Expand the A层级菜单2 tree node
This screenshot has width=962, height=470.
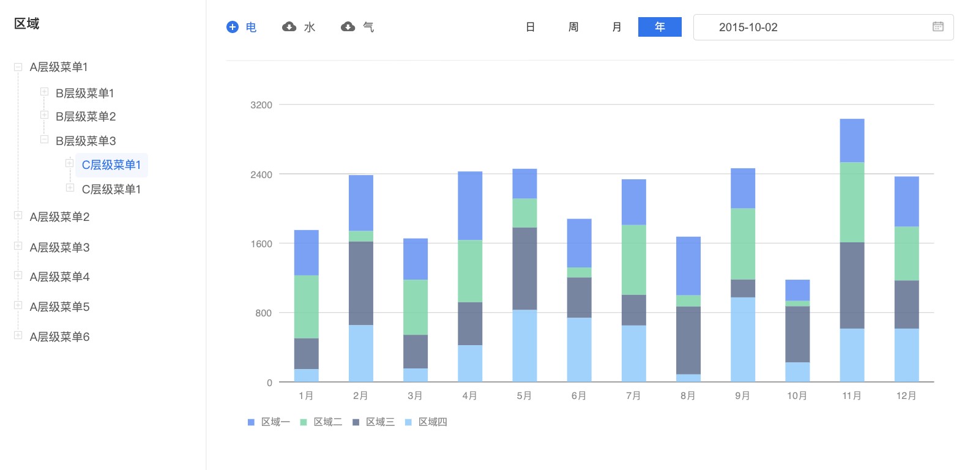[x=18, y=215]
